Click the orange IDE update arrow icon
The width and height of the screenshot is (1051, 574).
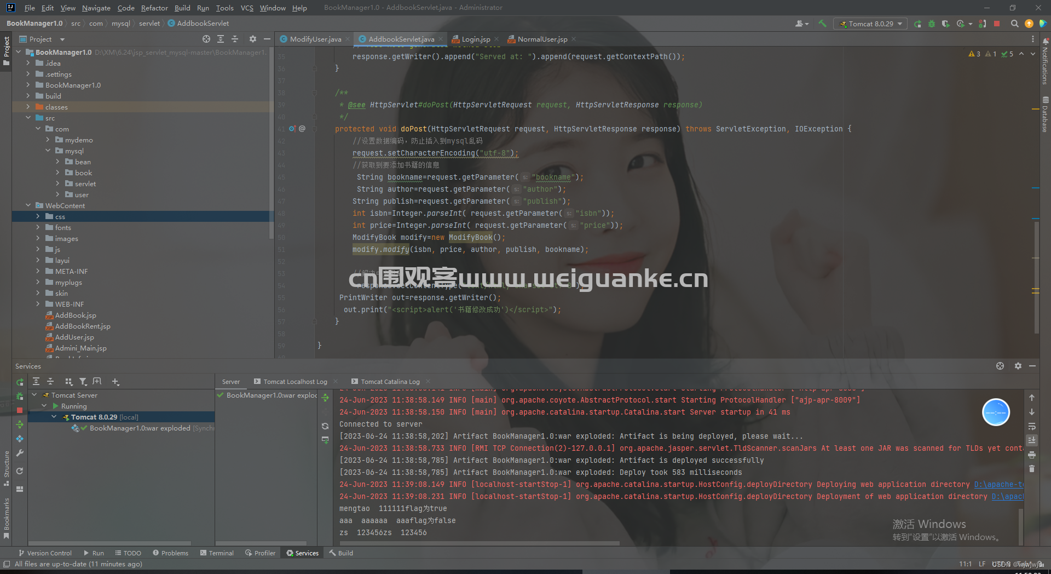[1029, 24]
